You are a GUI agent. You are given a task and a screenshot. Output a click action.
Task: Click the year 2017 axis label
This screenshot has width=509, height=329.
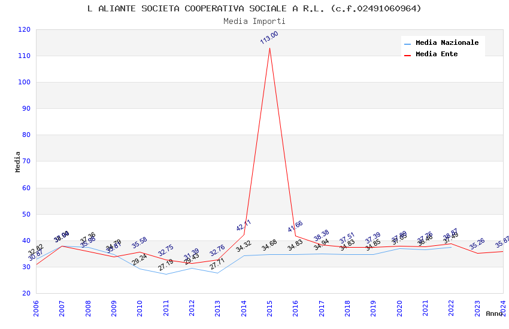tap(322, 308)
